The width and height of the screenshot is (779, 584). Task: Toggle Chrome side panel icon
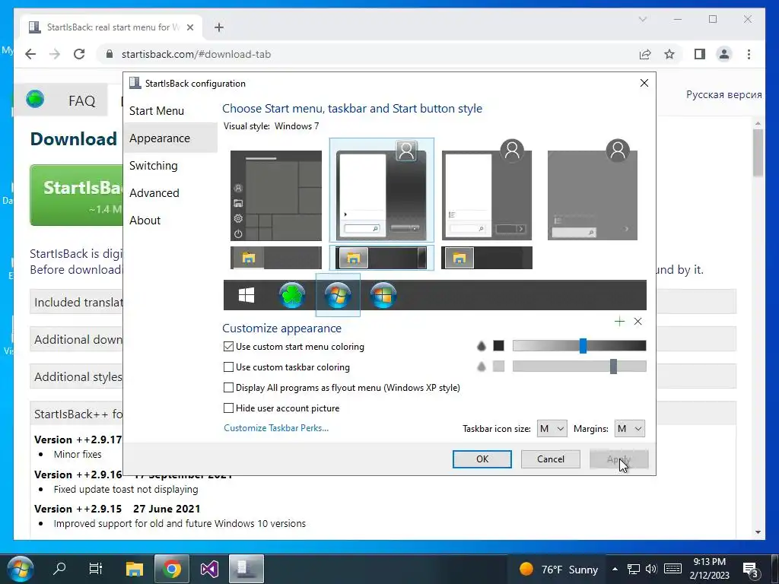pos(700,54)
